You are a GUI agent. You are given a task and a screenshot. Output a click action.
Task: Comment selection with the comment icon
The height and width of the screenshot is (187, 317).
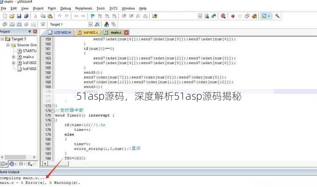pos(138,16)
